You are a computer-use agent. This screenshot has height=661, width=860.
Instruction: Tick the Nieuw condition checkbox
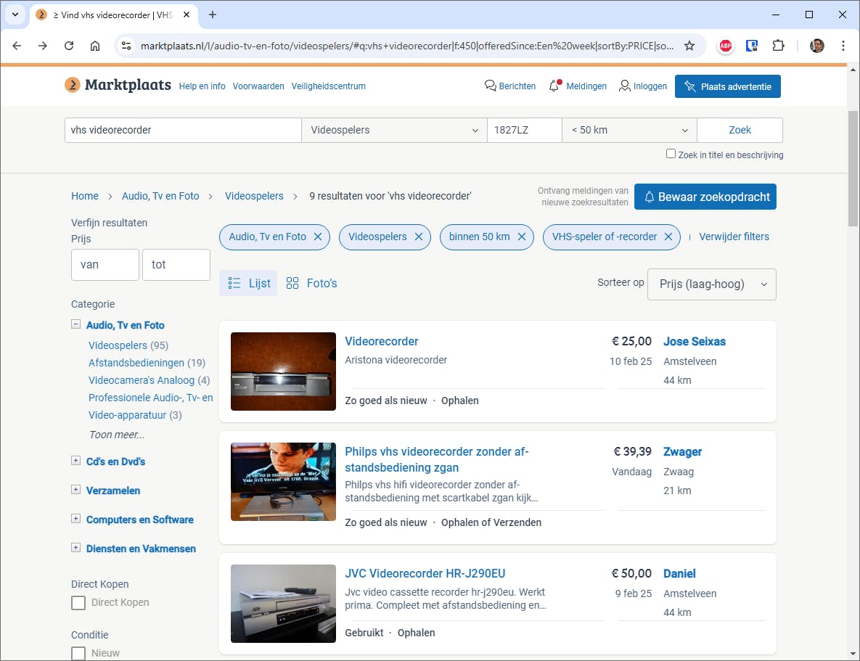click(78, 653)
